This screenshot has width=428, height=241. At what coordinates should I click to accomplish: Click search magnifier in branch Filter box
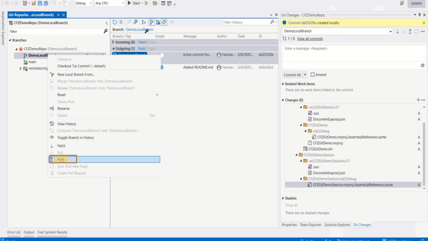pos(106,31)
